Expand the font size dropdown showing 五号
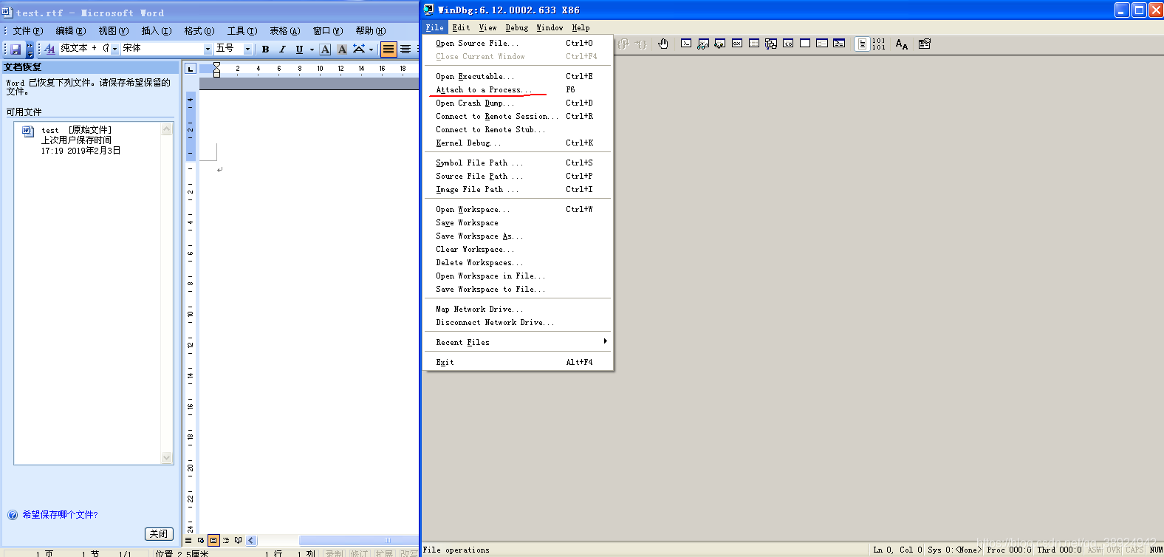This screenshot has height=557, width=1164. [247, 49]
